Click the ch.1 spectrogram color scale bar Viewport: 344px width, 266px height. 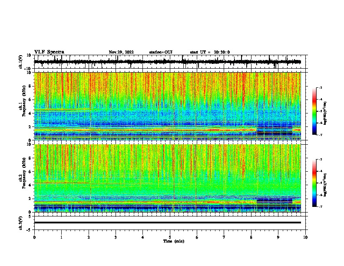[314, 111]
